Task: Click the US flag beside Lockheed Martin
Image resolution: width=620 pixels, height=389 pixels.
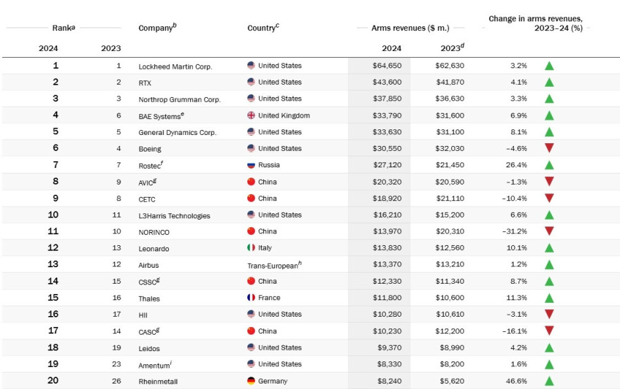Action: [x=251, y=65]
